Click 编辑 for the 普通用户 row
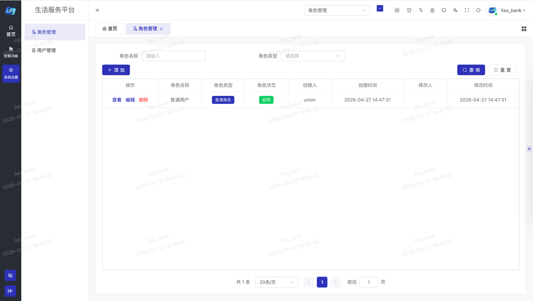 coord(130,100)
